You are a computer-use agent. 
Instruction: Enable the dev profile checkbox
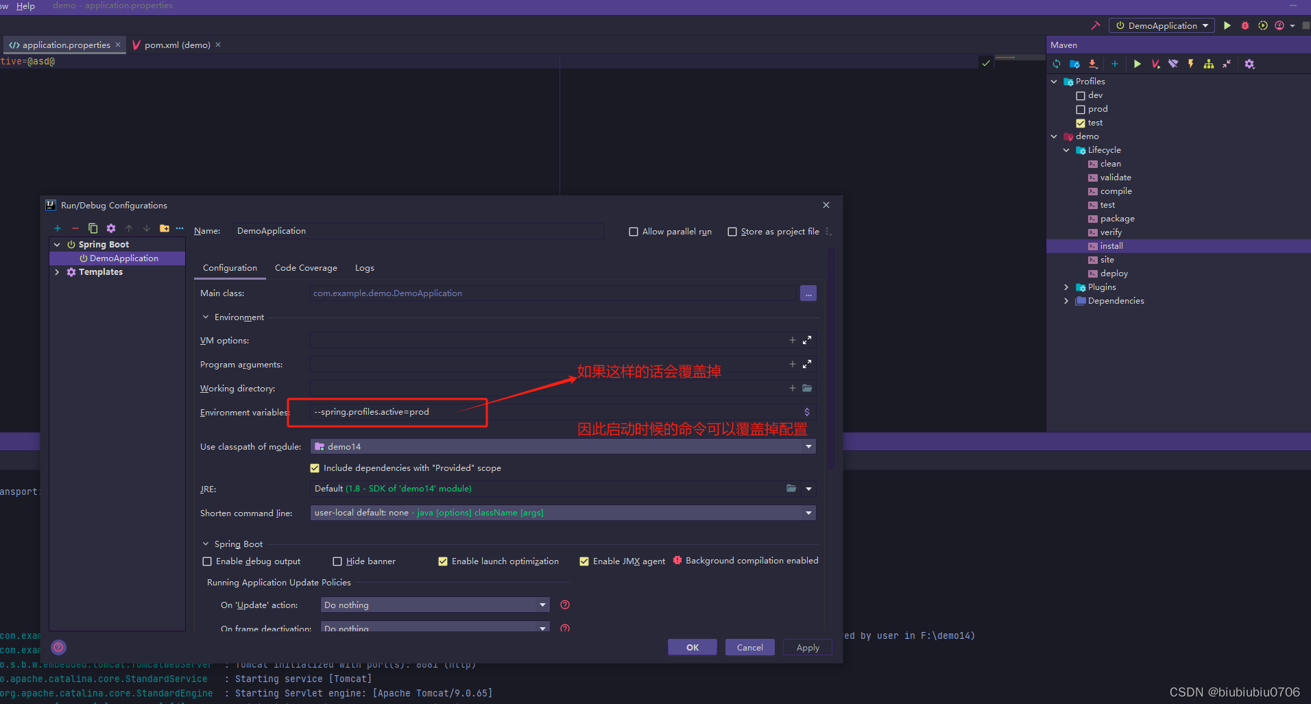coord(1081,95)
